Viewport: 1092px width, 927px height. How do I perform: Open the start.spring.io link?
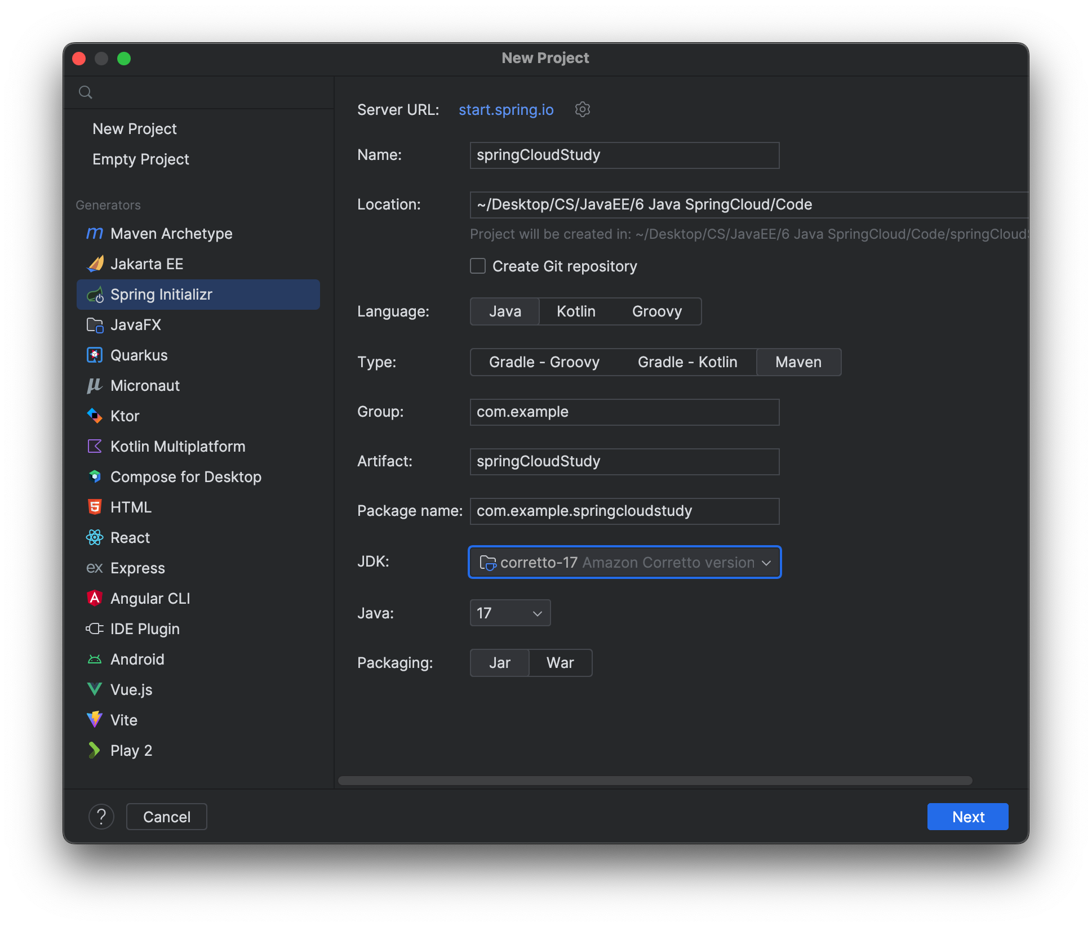click(x=506, y=110)
